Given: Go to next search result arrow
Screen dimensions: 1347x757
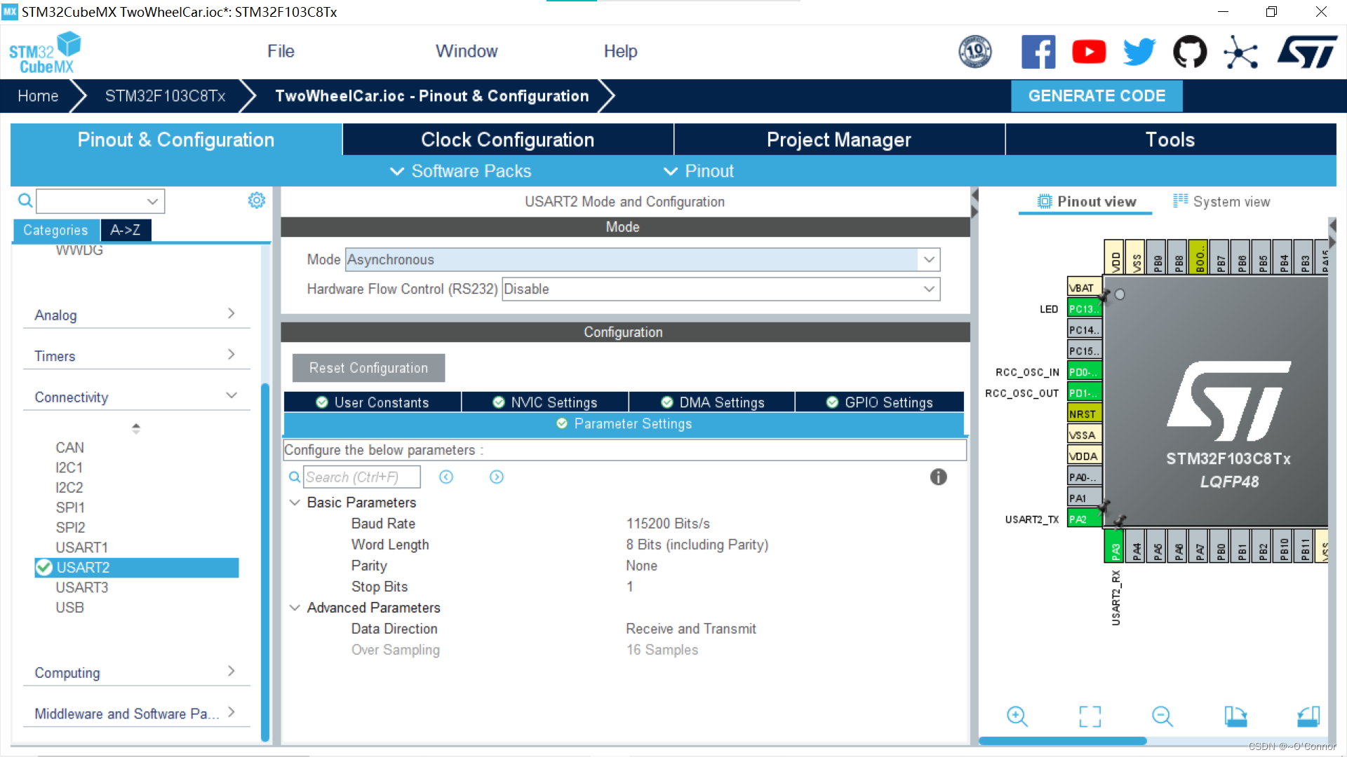Looking at the screenshot, I should (x=496, y=477).
